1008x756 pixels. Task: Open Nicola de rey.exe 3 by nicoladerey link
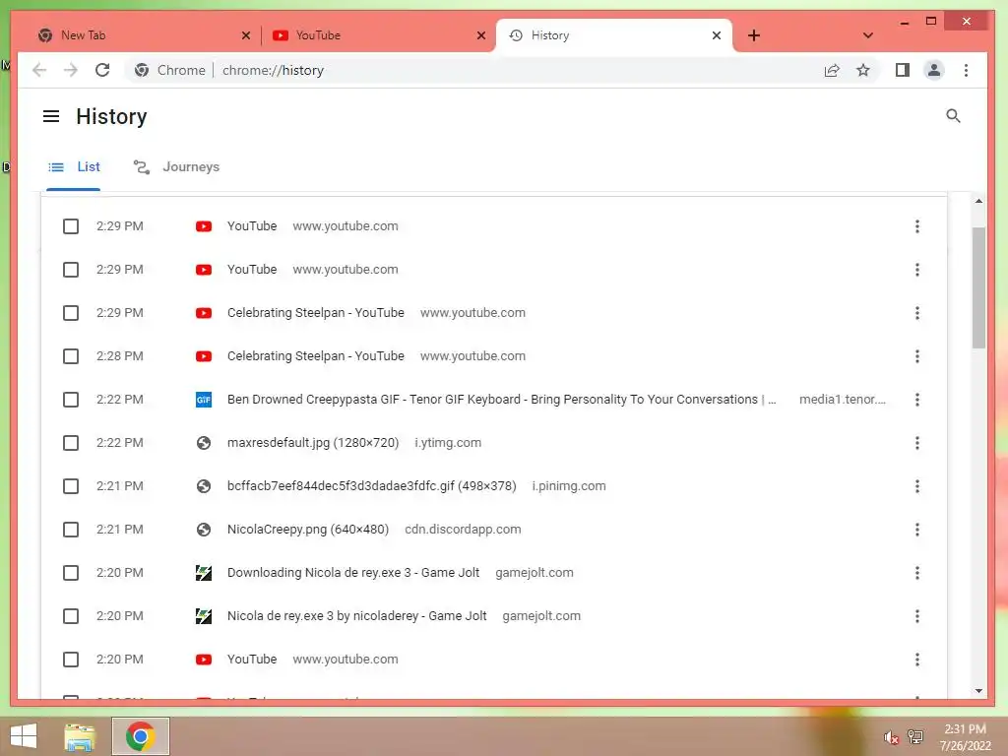356,616
